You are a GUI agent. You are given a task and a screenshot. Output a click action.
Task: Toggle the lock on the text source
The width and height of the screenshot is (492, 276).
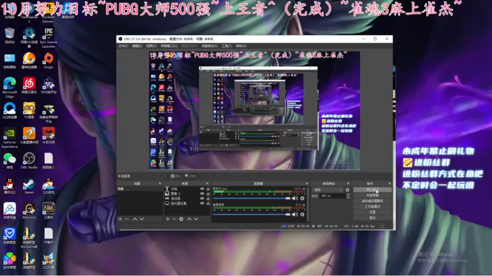click(208, 189)
